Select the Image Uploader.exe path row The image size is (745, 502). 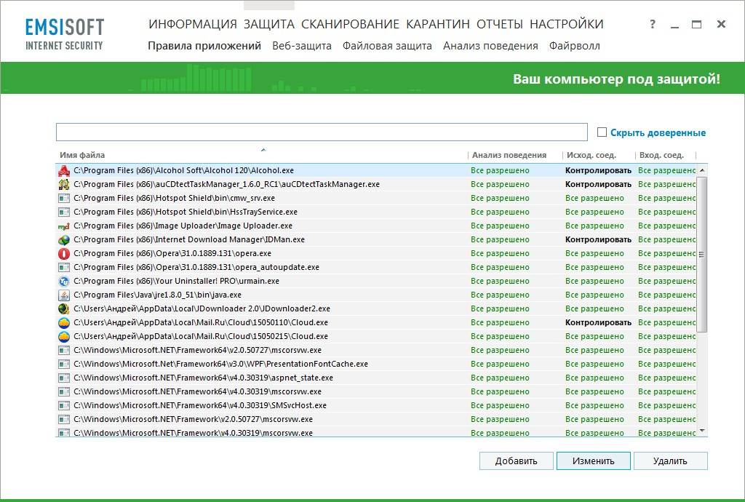(183, 226)
